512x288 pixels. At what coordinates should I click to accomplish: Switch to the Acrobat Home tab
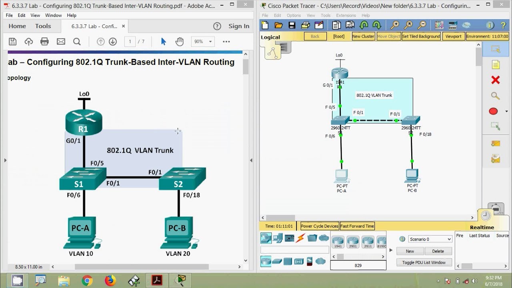point(17,26)
